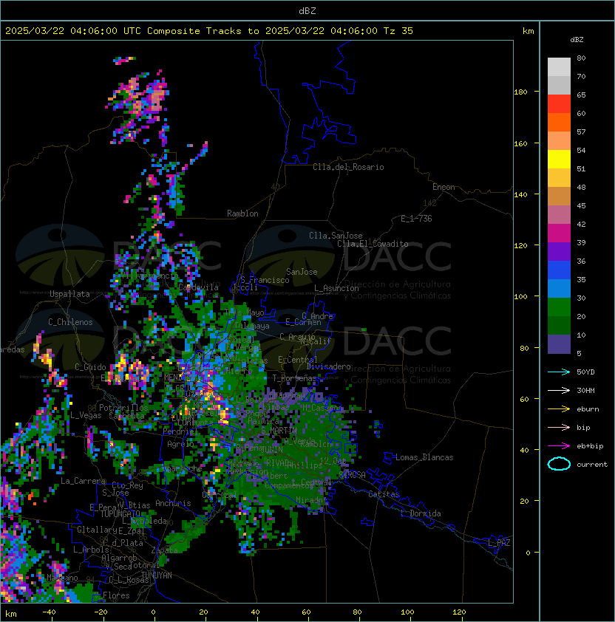Viewport: 615px width, 622px height.
Task: Click the 'Cla.El_Cavadito' map label
Action: [373, 244]
